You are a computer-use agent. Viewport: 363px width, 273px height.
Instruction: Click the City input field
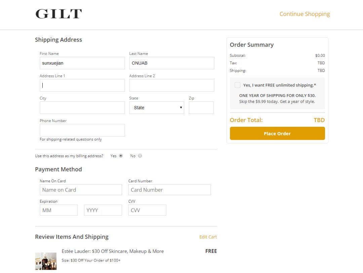click(82, 108)
